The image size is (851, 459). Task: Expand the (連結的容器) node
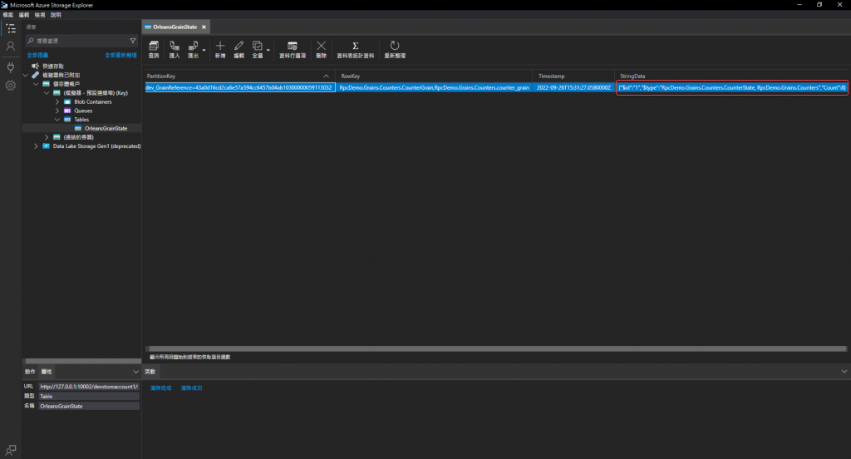tap(47, 137)
